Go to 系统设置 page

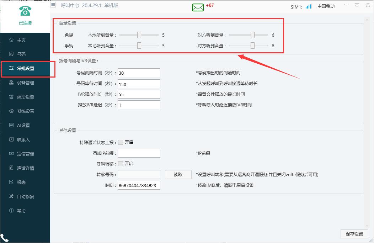(25, 111)
